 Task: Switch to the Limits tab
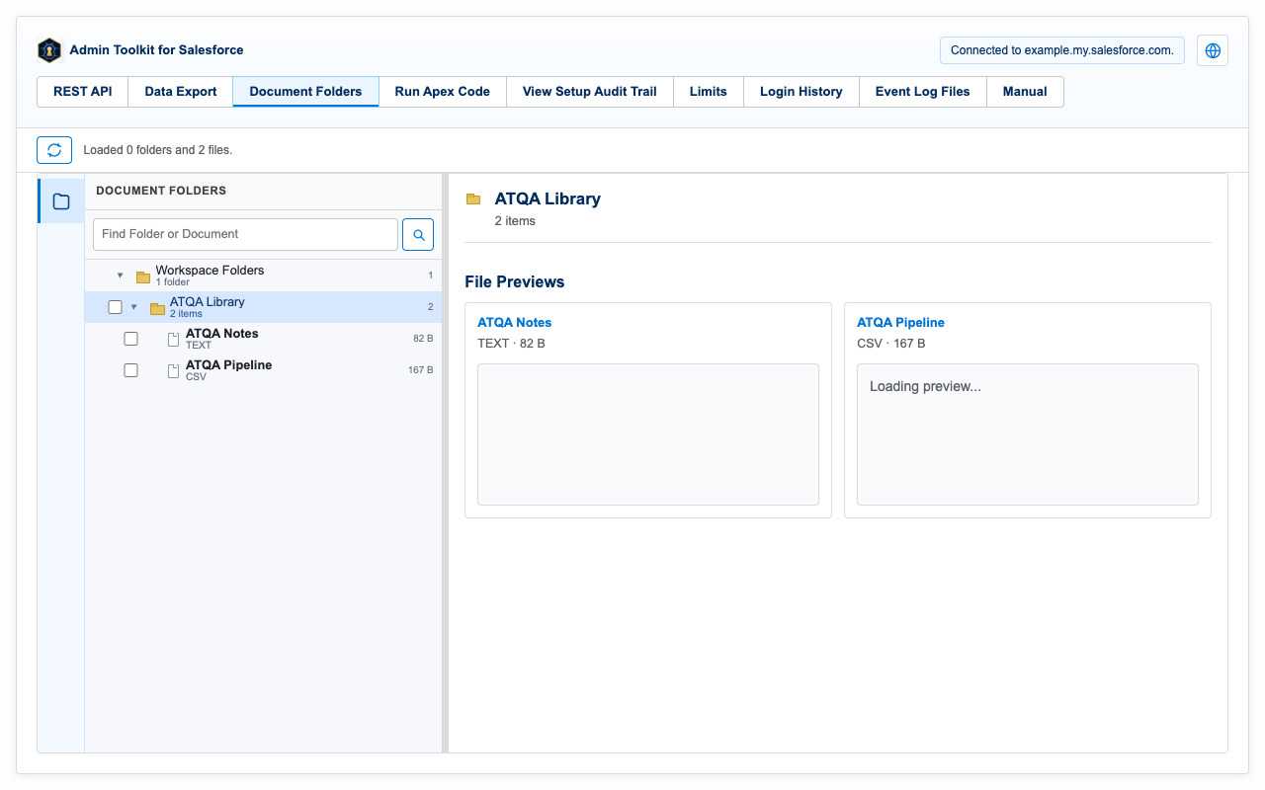(708, 92)
